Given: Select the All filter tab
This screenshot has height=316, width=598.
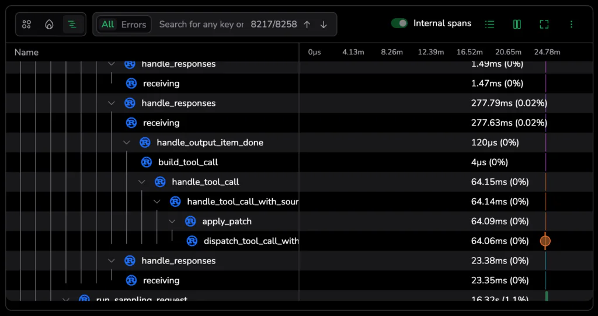Looking at the screenshot, I should [107, 25].
